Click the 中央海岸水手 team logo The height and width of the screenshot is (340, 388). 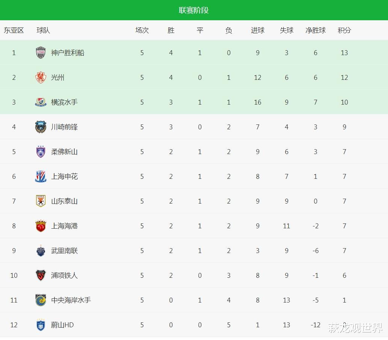click(41, 300)
